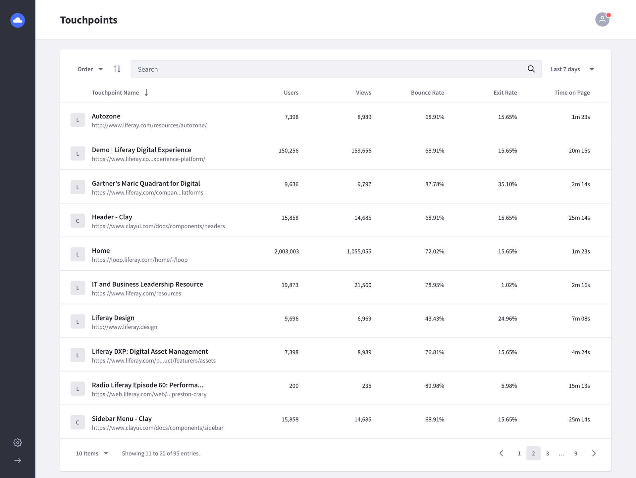
Task: Open the 10 Items per page dropdown
Action: (x=92, y=453)
